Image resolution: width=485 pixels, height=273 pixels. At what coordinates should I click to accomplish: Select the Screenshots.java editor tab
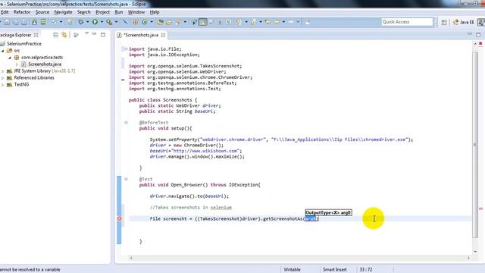141,35
